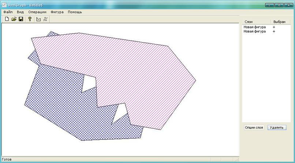
Task: Minimize the BoolGraph window
Action: pyautogui.click(x=269, y=5)
